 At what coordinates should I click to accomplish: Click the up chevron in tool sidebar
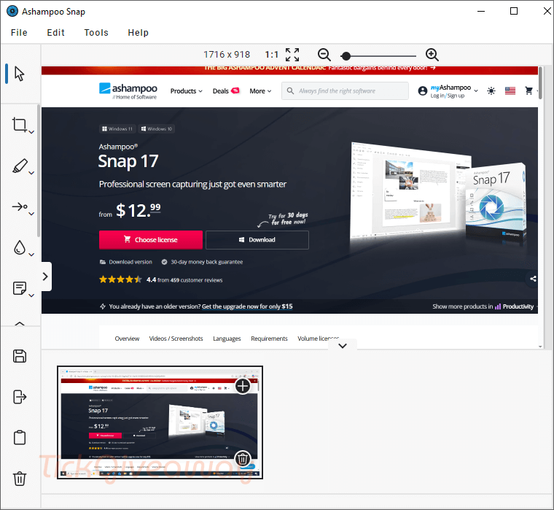point(20,323)
